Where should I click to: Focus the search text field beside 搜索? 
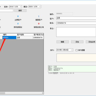coord(6,10)
